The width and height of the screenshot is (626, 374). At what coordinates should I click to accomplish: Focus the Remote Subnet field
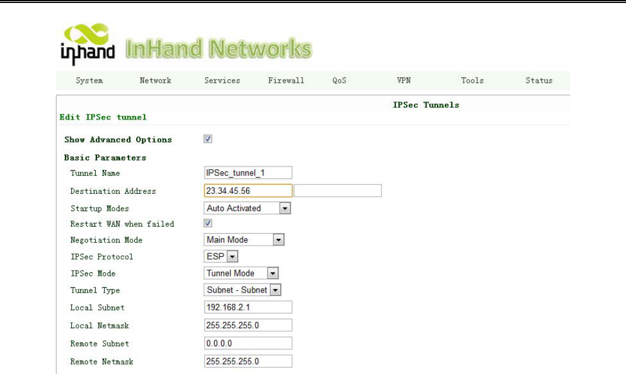[x=248, y=343]
